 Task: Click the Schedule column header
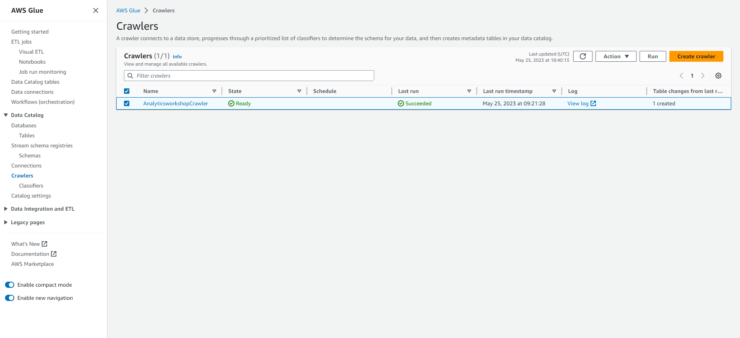325,91
